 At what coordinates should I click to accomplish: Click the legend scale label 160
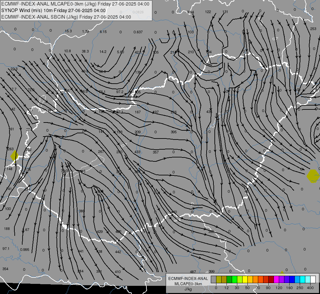289,288
